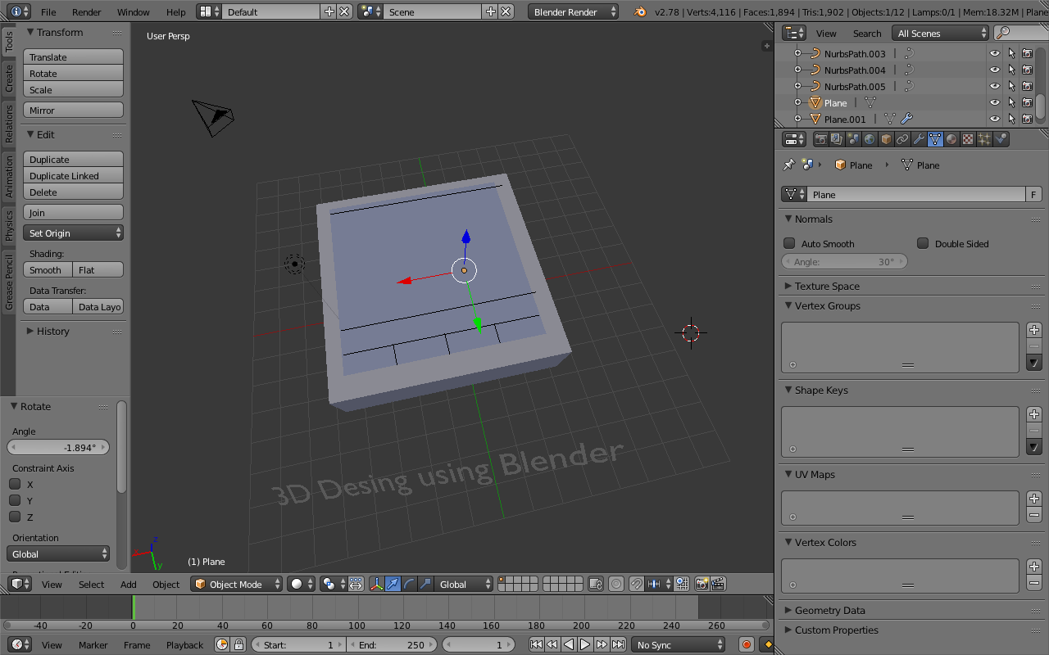
Task: Open the 3D view Select menu
Action: pyautogui.click(x=91, y=584)
